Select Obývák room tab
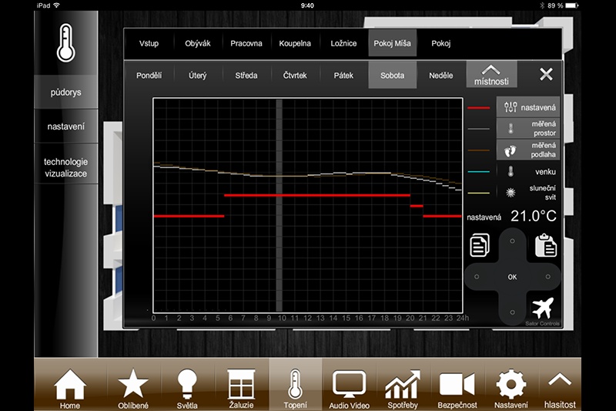The width and height of the screenshot is (616, 411). pos(198,43)
